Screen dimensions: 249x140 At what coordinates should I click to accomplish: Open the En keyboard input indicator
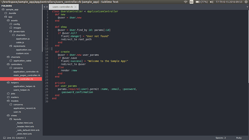coord(191,2)
